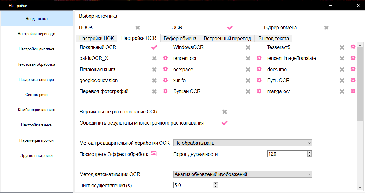Screen dimensions: 365x193
Task: Open baiduOCR_X settings gear icon
Action: point(165,58)
